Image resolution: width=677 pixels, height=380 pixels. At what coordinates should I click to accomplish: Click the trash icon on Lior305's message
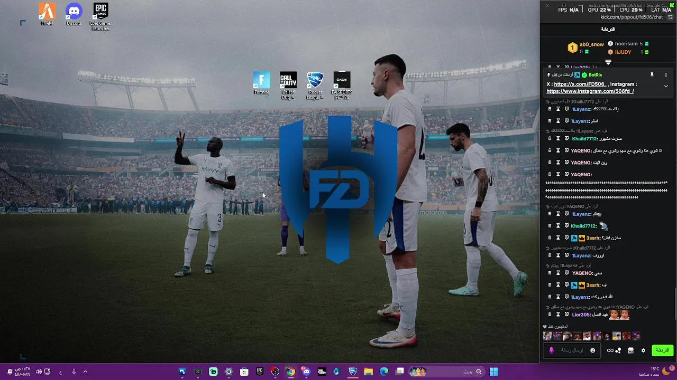coord(550,315)
